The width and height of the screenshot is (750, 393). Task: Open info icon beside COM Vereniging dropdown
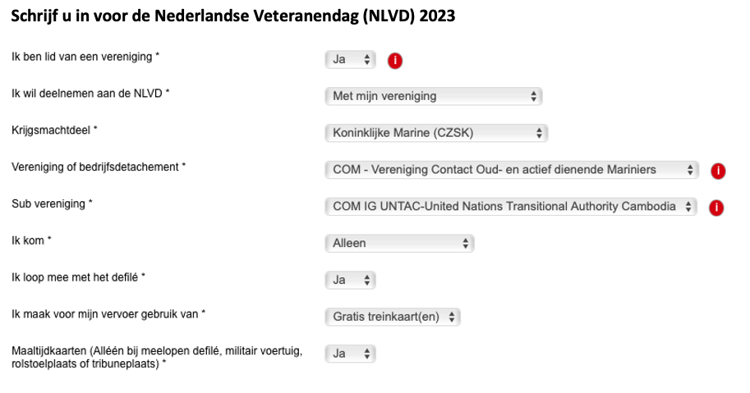click(x=717, y=171)
